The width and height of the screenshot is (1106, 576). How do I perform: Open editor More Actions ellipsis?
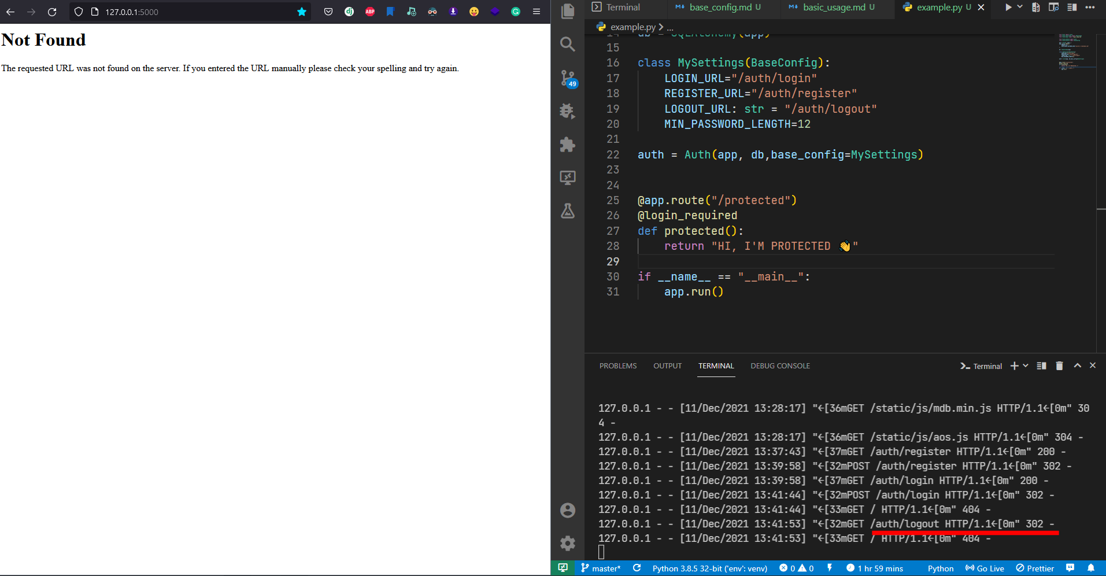[1090, 8]
